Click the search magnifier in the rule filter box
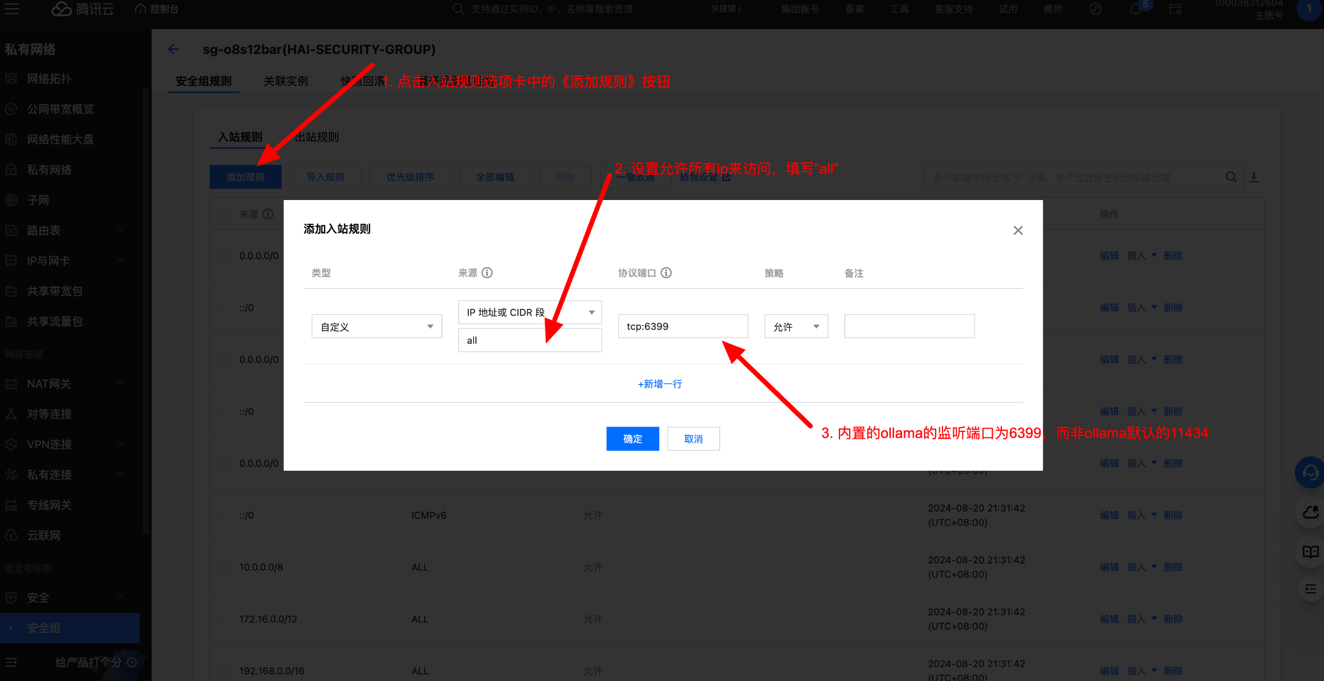Screen dimensions: 1324x681 click(x=1231, y=177)
